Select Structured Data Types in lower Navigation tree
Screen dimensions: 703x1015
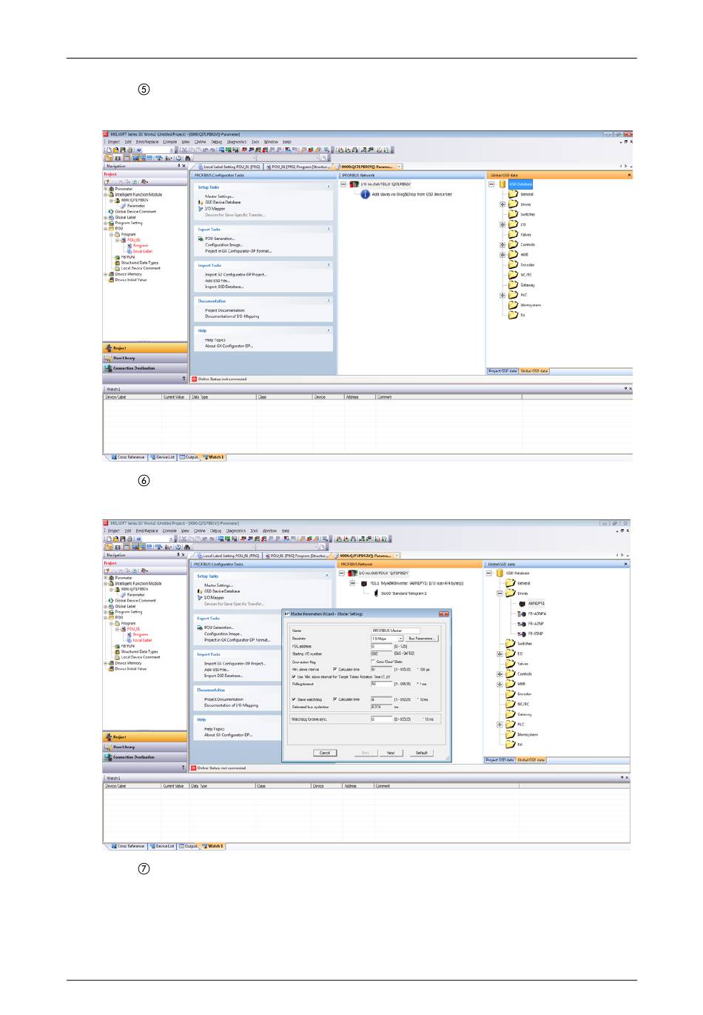[x=140, y=651]
